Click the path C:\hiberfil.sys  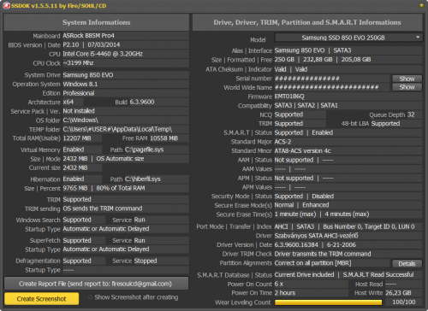point(143,179)
